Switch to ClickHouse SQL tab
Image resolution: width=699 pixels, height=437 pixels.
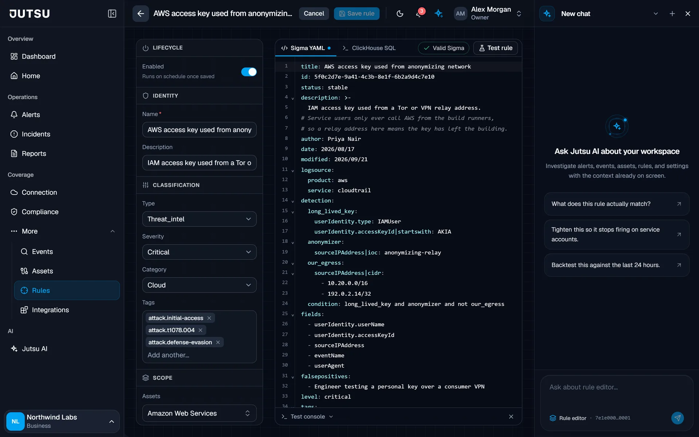pos(369,48)
